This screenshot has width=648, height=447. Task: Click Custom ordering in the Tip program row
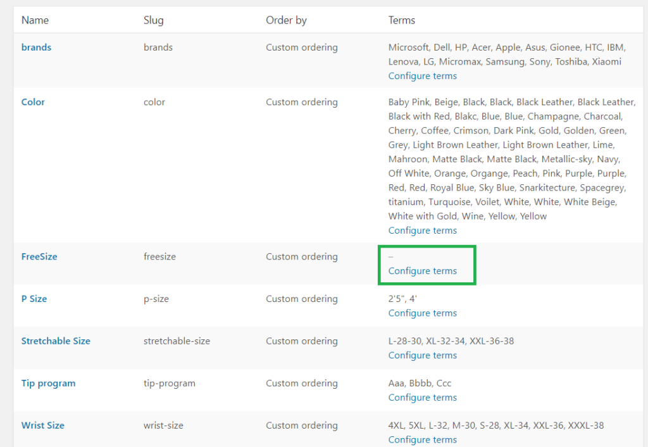click(302, 383)
